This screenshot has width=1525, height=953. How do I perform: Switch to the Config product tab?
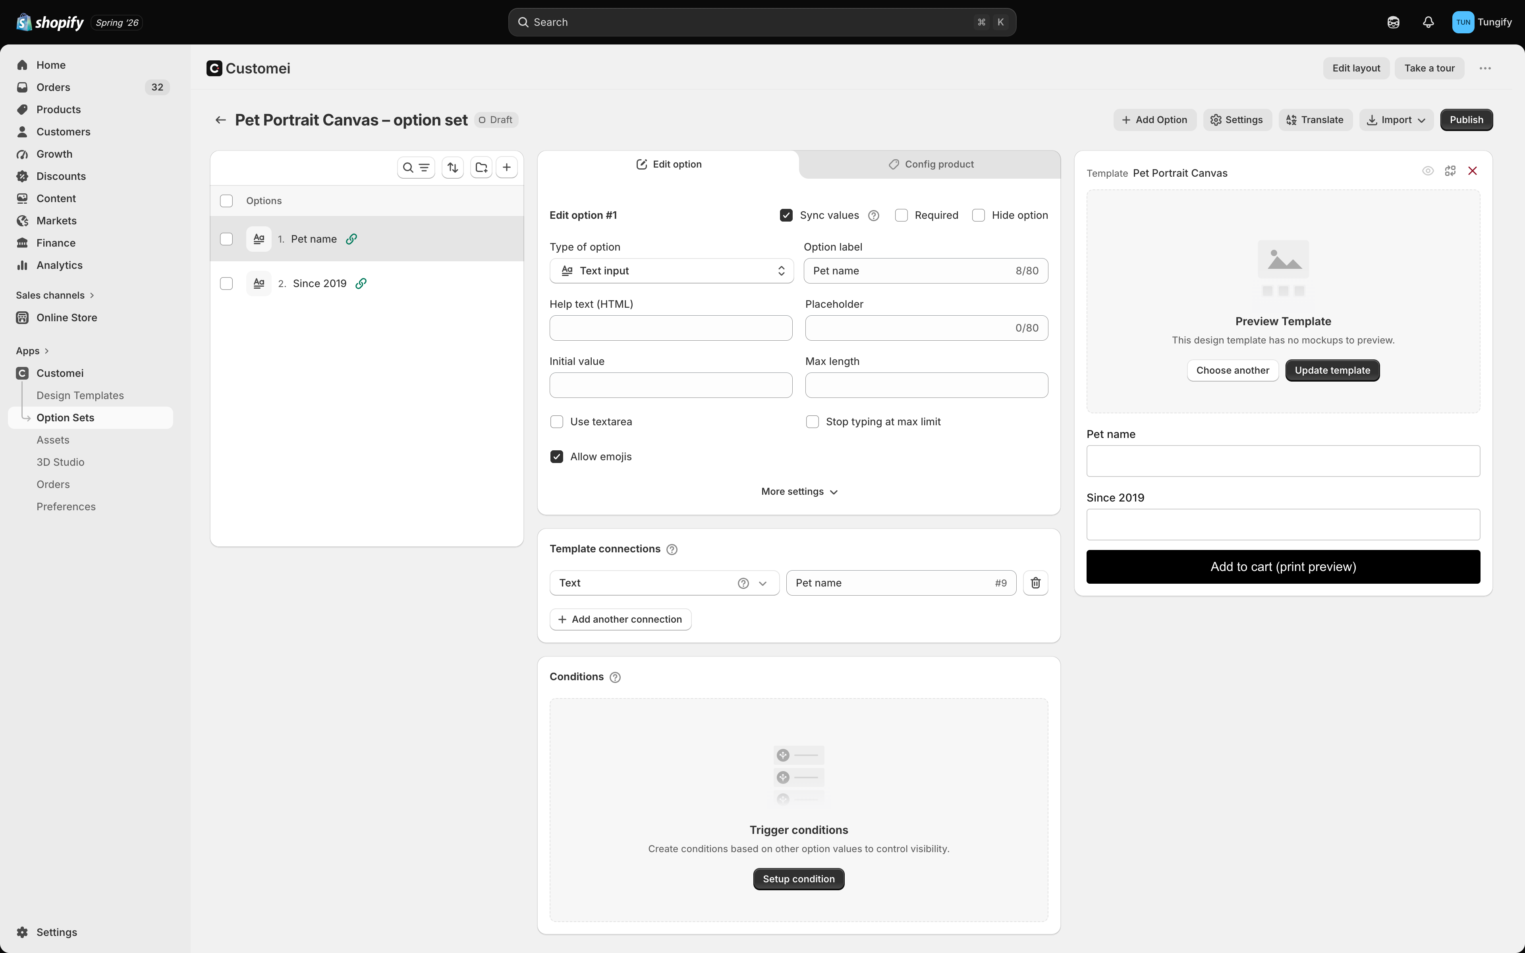pyautogui.click(x=930, y=164)
